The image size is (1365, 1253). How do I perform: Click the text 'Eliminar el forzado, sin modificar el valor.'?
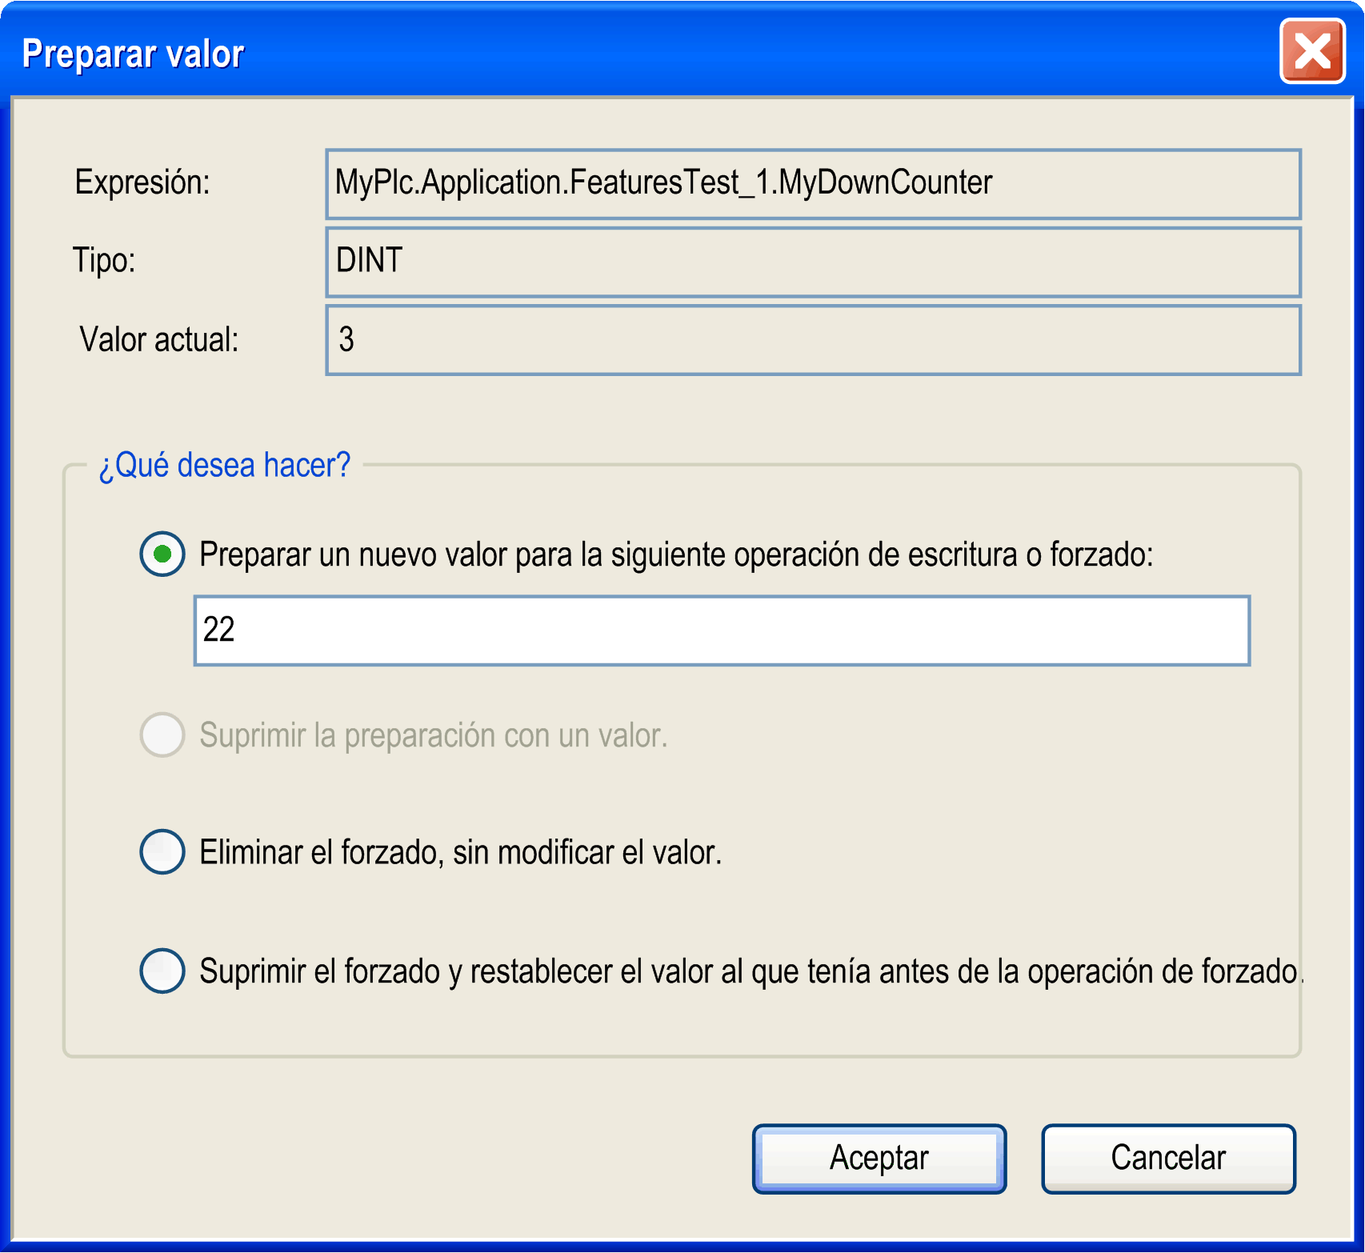pos(460,852)
